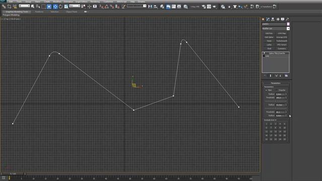
Task: Activate the Select and Rotate tool
Action: [x=60, y=7]
